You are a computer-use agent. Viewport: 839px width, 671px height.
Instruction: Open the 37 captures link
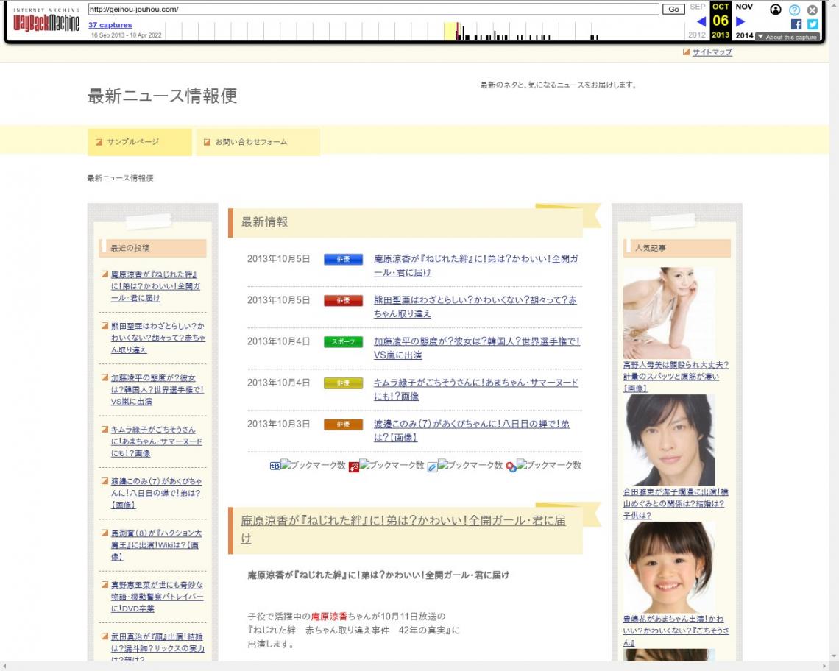pyautogui.click(x=110, y=25)
